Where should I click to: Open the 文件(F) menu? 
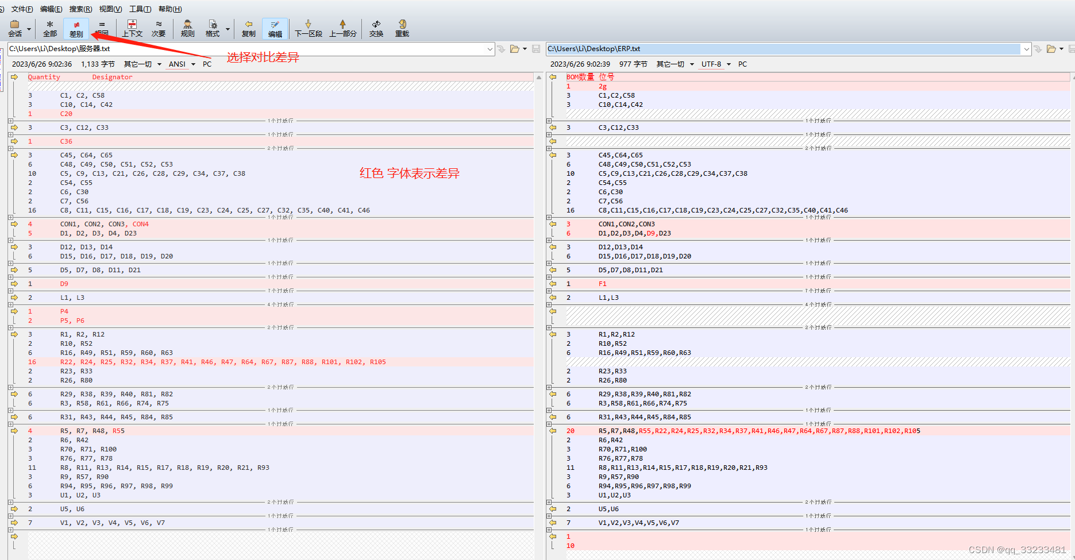tap(22, 9)
